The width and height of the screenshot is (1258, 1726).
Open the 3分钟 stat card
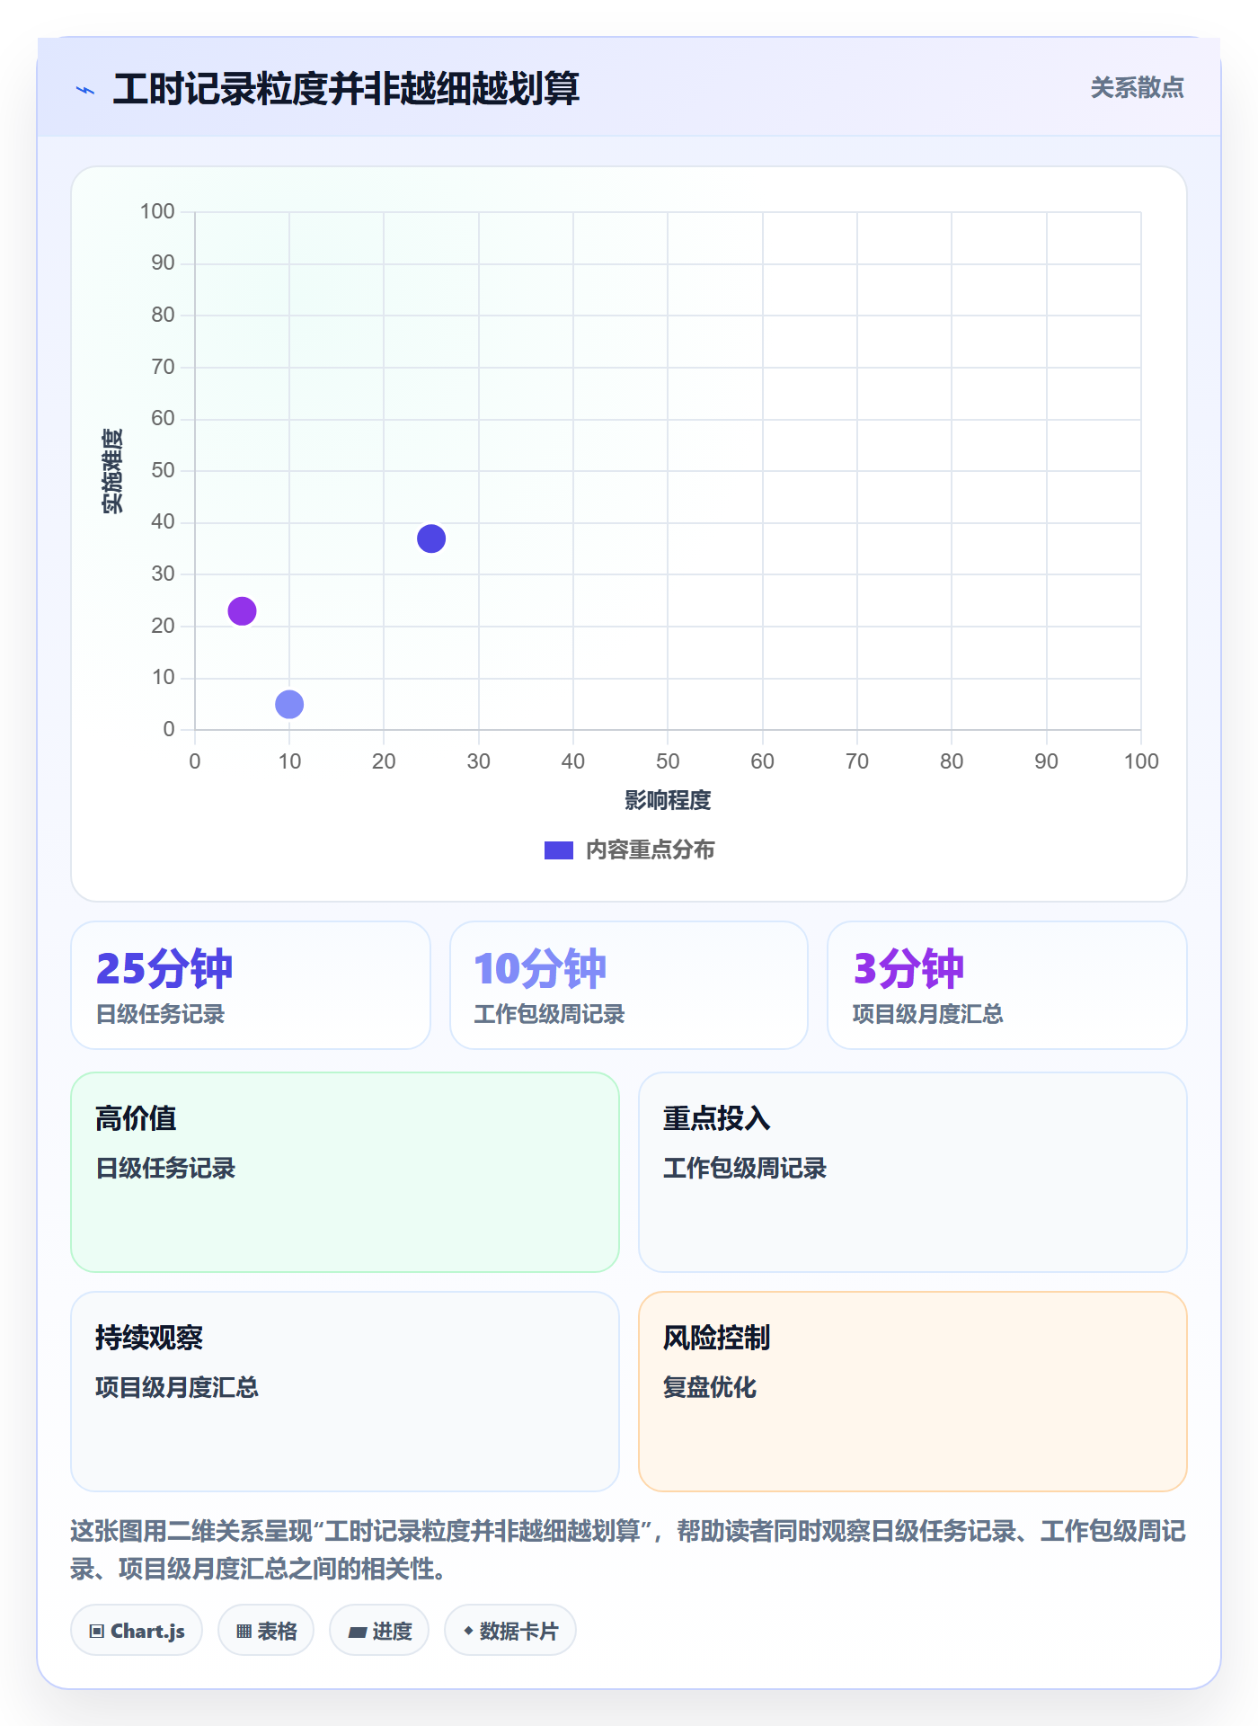click(x=1007, y=985)
